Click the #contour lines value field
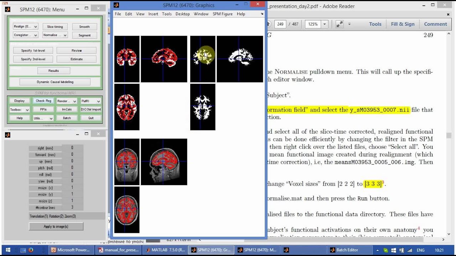The height and width of the screenshot is (256, 456). pos(72,207)
